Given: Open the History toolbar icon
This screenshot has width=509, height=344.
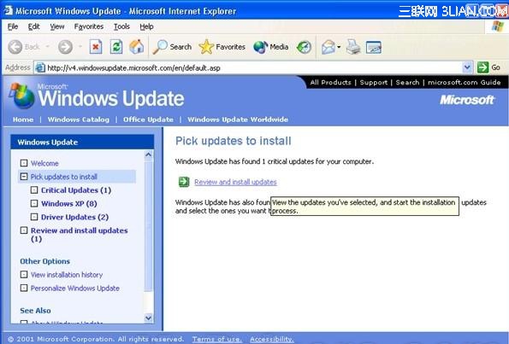Looking at the screenshot, I should pos(305,47).
